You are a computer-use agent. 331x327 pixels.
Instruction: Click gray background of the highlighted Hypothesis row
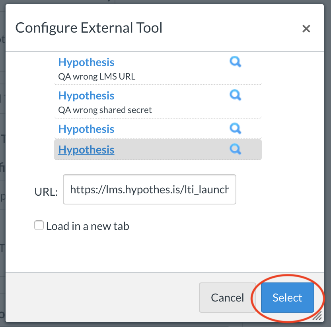[x=171, y=150]
